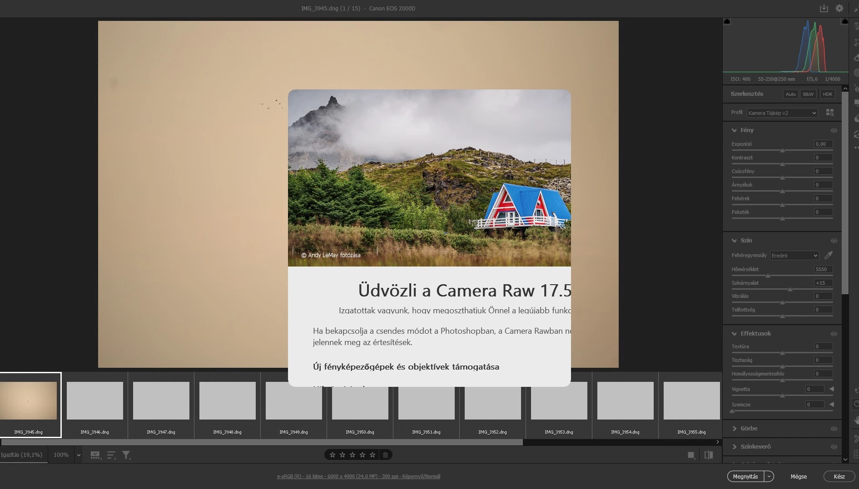Click the Hőmérséklet slider handle
Viewport: 859px width, 489px height.
pyautogui.click(x=768, y=276)
